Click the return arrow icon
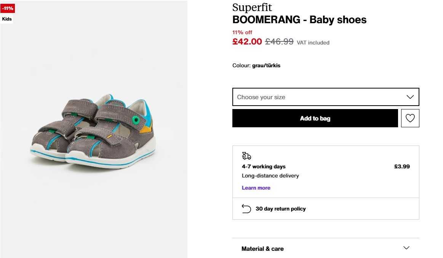 [x=246, y=209]
